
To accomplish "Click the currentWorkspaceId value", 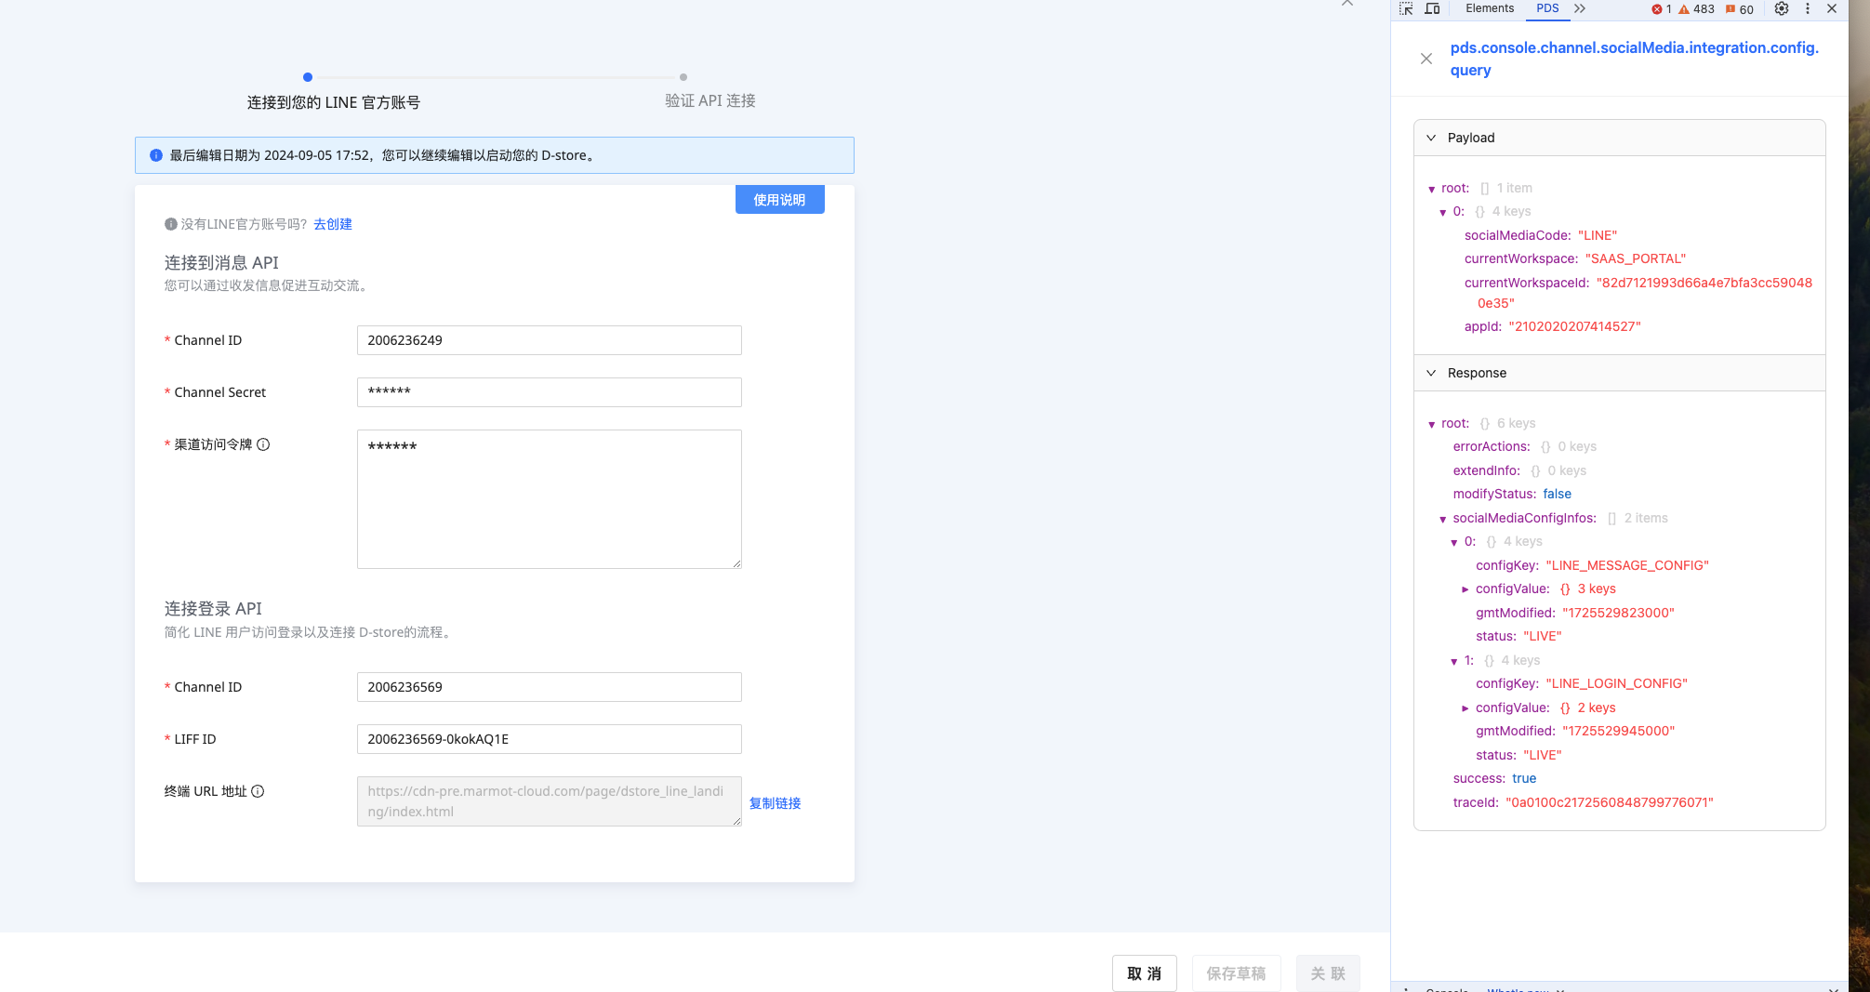I will (1645, 293).
